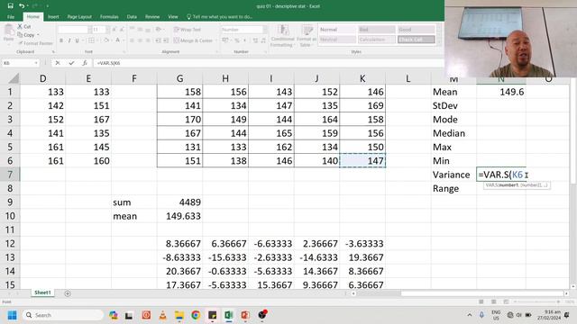Open the Number format dropdown
577x324 pixels.
(x=264, y=30)
